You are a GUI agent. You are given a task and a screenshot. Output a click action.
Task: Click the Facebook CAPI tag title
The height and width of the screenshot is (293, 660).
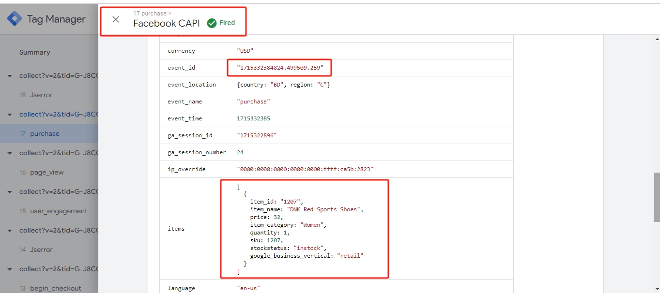pos(167,23)
